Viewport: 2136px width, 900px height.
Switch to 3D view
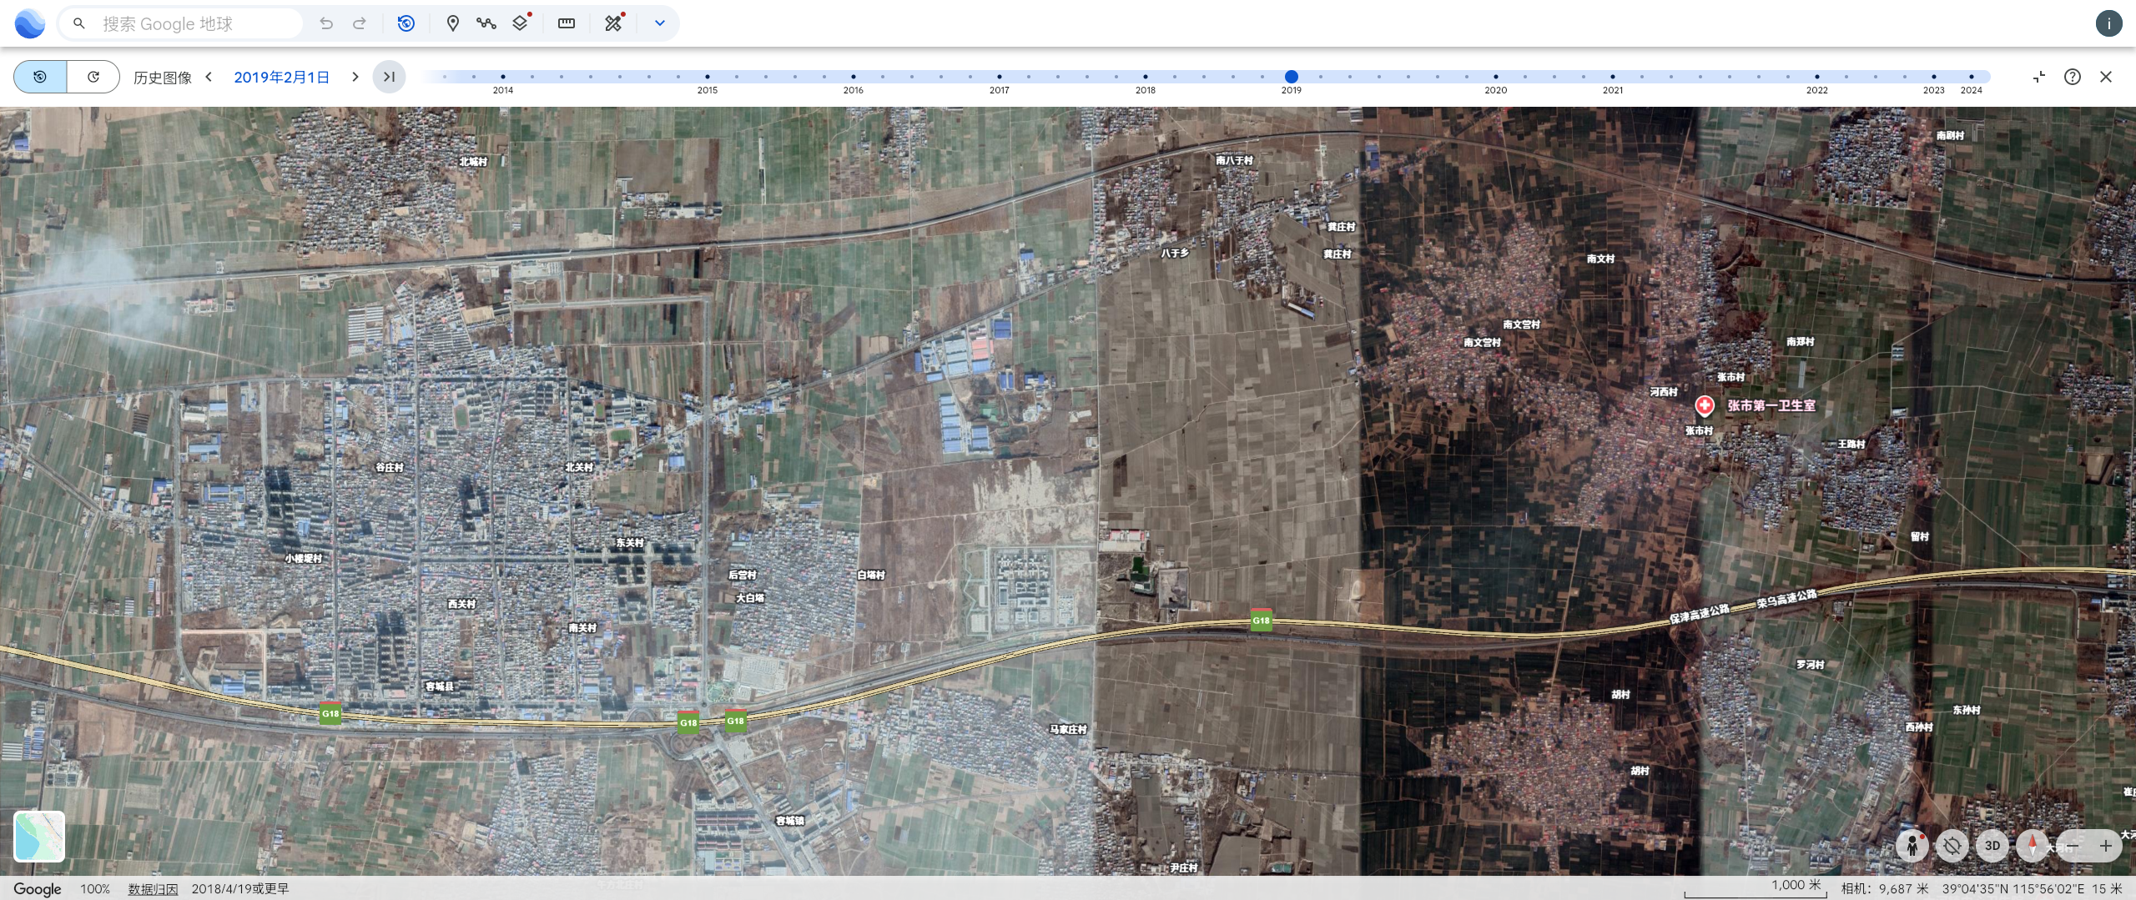[1992, 845]
